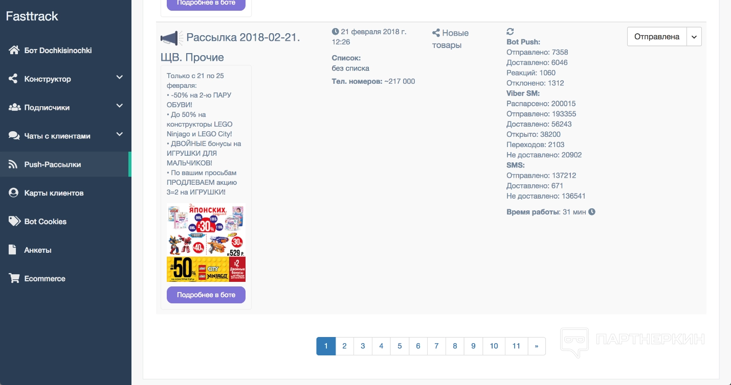Click the share icon beside Новые товары

[x=436, y=33]
